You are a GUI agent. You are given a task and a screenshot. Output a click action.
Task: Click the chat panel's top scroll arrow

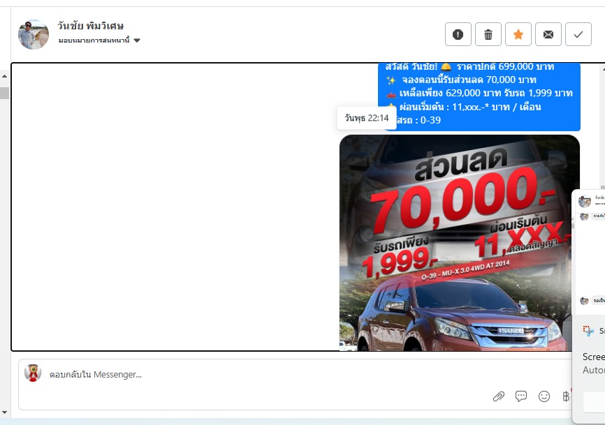pos(603,69)
